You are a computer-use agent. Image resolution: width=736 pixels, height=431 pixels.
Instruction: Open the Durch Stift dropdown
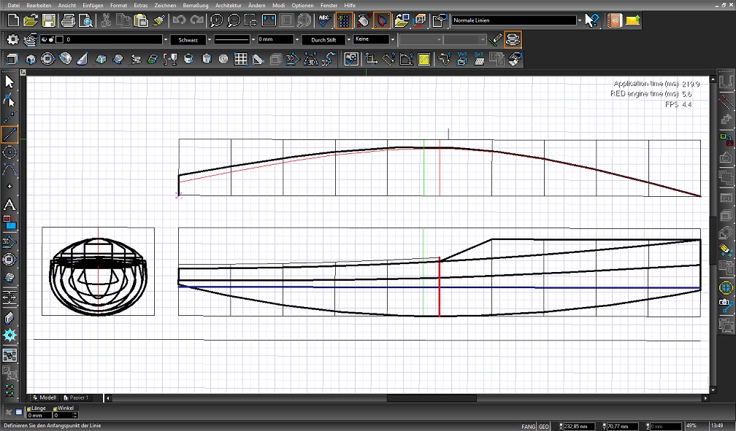349,39
